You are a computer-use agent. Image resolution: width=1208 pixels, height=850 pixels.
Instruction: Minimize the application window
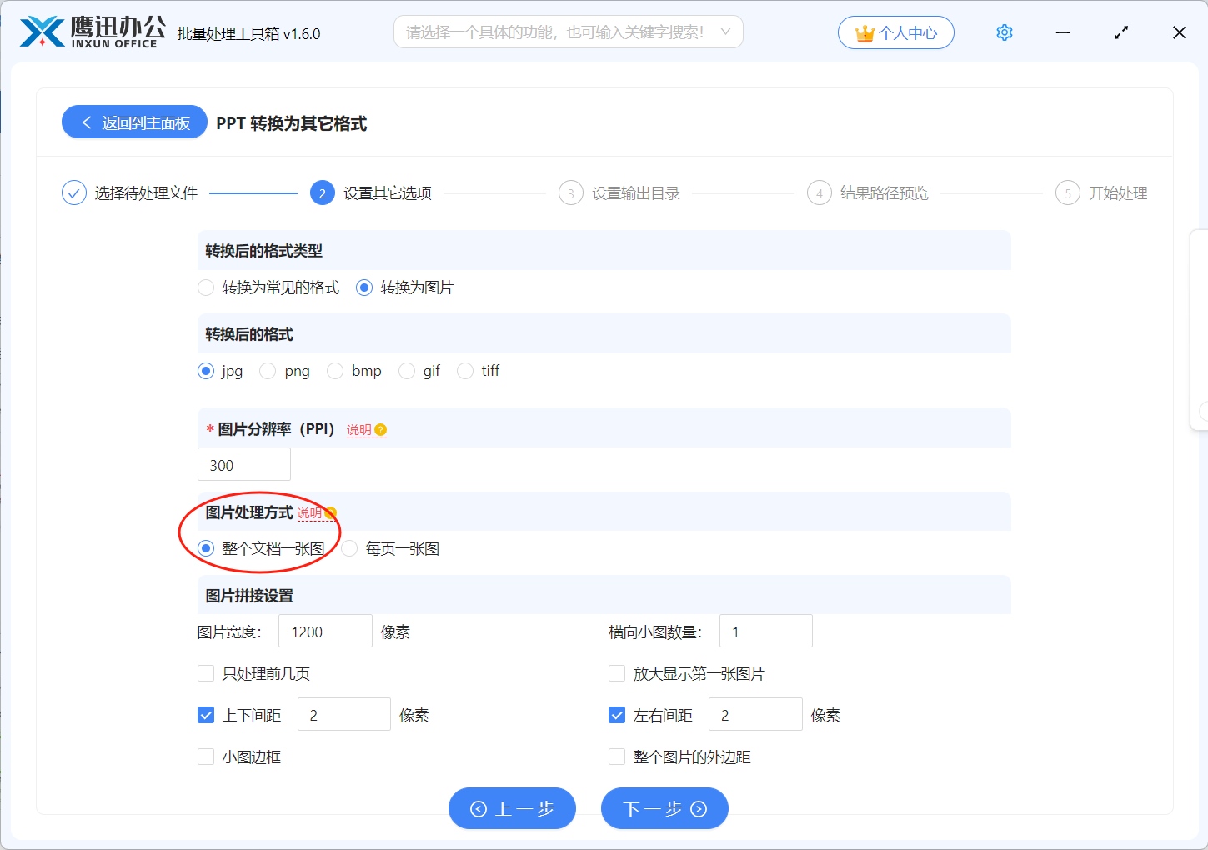click(1063, 32)
